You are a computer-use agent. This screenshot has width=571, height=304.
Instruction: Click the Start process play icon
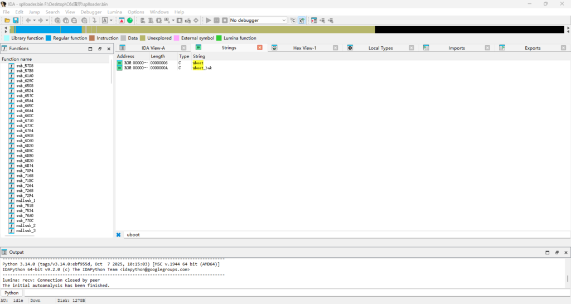coord(209,21)
